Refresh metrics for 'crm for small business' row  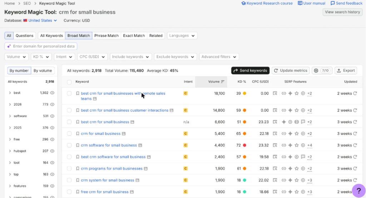coord(355,133)
